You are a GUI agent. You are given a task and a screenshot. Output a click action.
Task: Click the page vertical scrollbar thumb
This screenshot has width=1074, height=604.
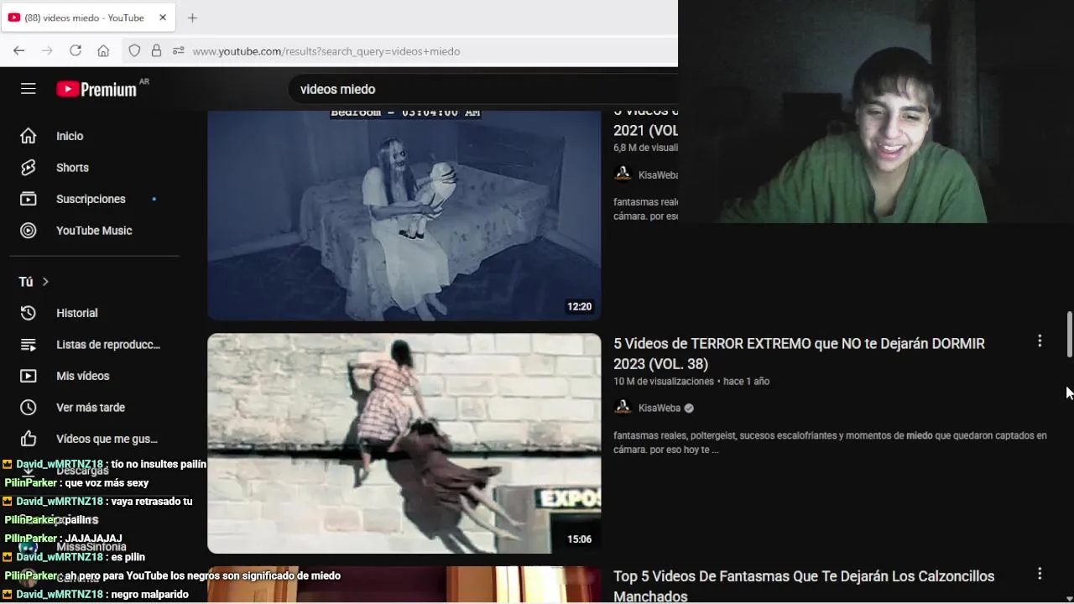(x=1069, y=334)
